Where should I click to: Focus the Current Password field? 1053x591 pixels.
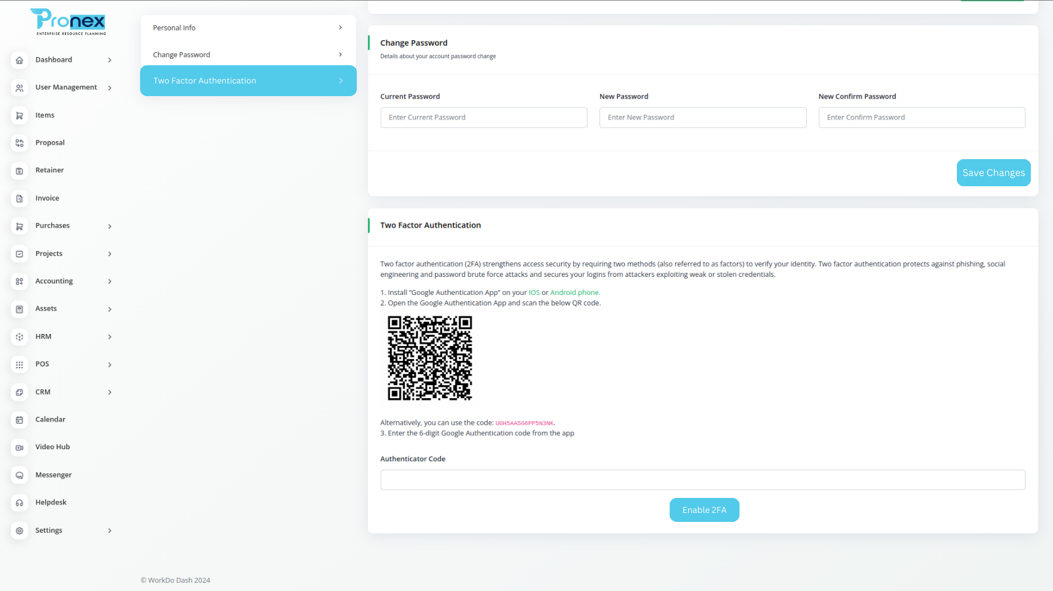tap(484, 118)
